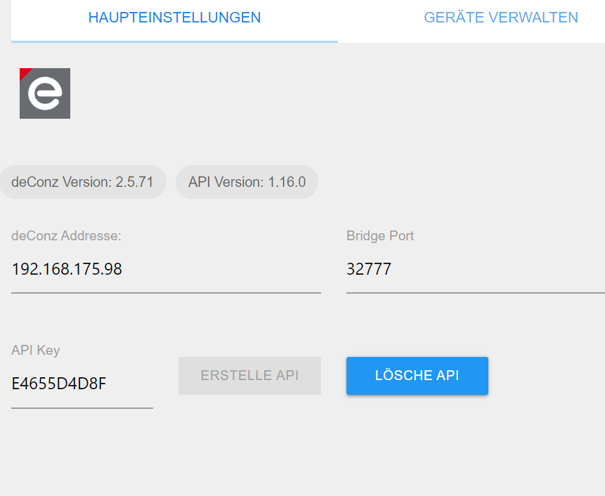This screenshot has width=605, height=496.
Task: Click the 'deConz Addresse:' label
Action: [67, 236]
